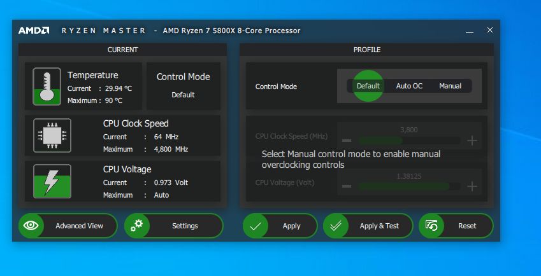Select Default control mode
Viewport: 541px width, 276px height.
tap(368, 86)
